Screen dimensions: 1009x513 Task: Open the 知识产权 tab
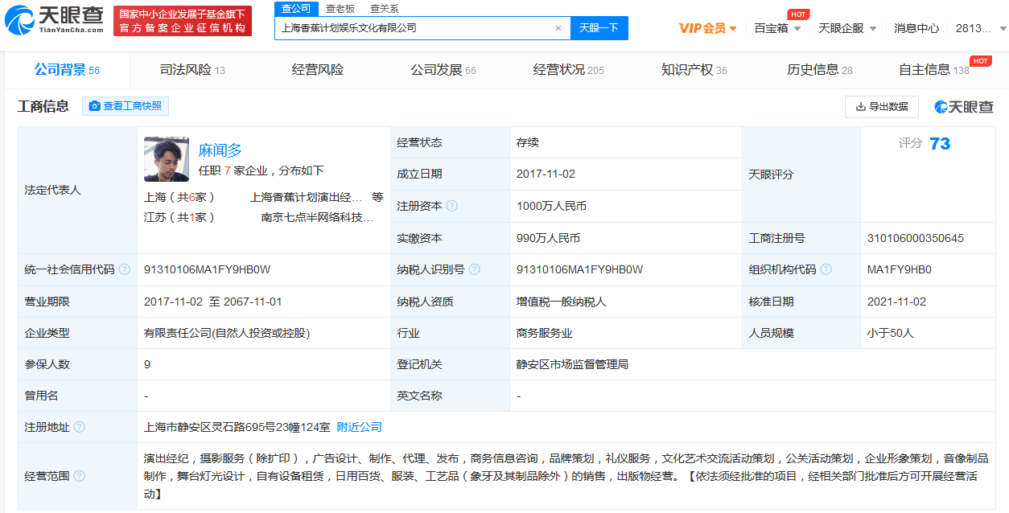coord(694,70)
